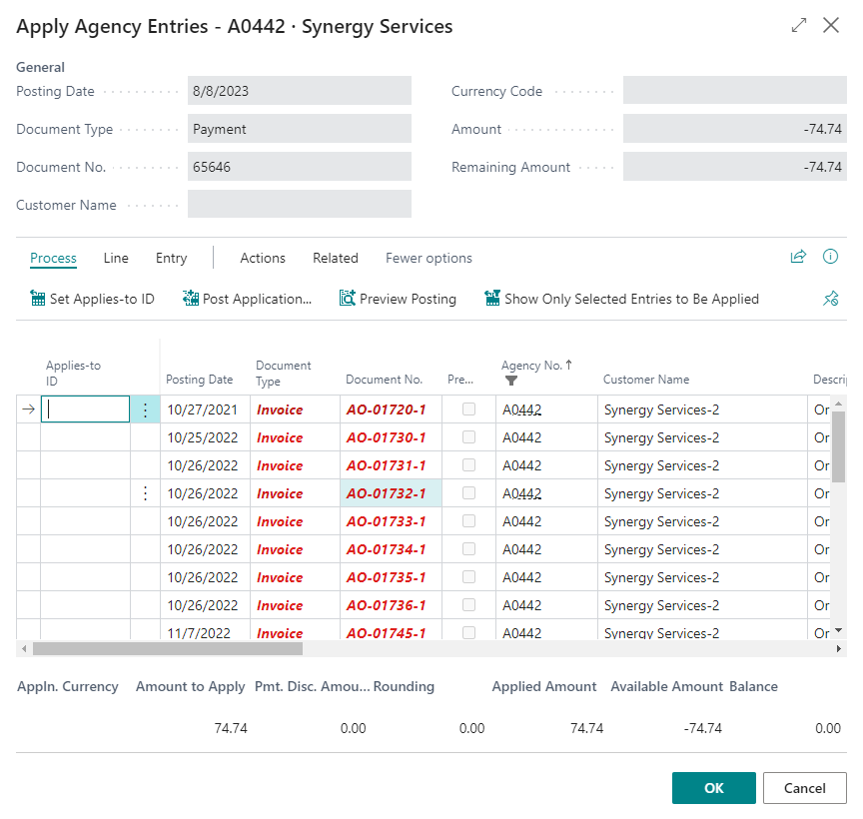
Task: Open the information icon panel
Action: click(x=830, y=258)
